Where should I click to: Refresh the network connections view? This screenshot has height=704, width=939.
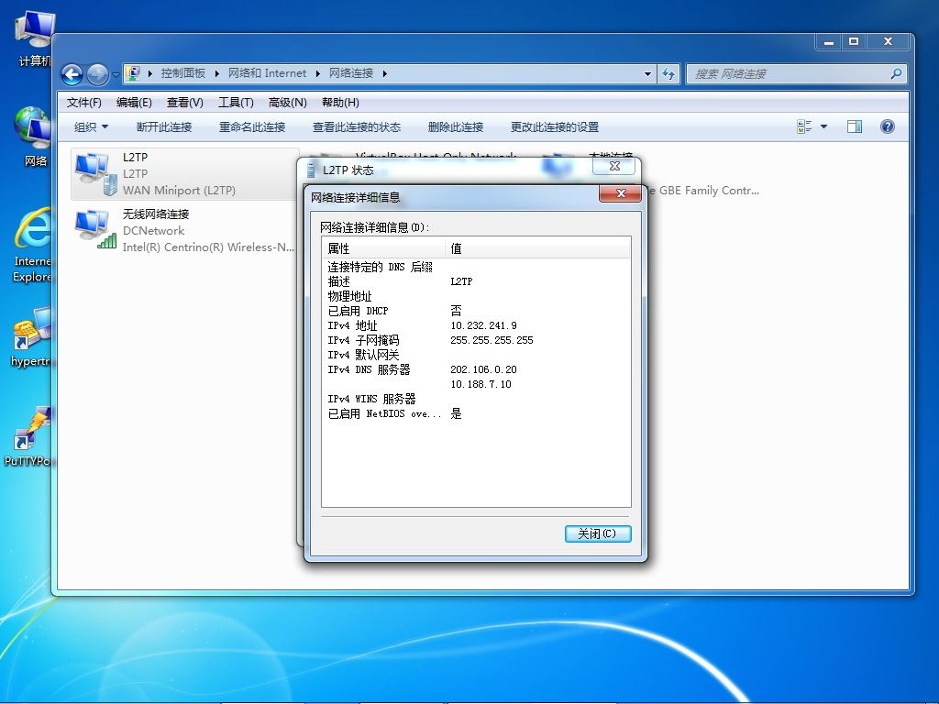pyautogui.click(x=668, y=73)
